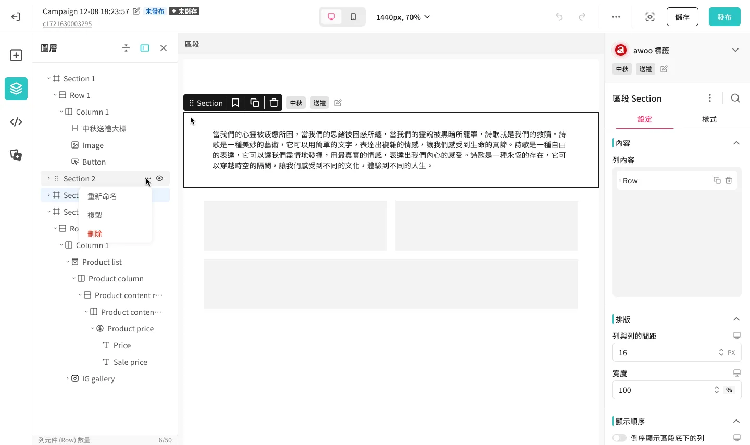Open the more options menu
Viewport: 750px width, 445px height.
(616, 17)
